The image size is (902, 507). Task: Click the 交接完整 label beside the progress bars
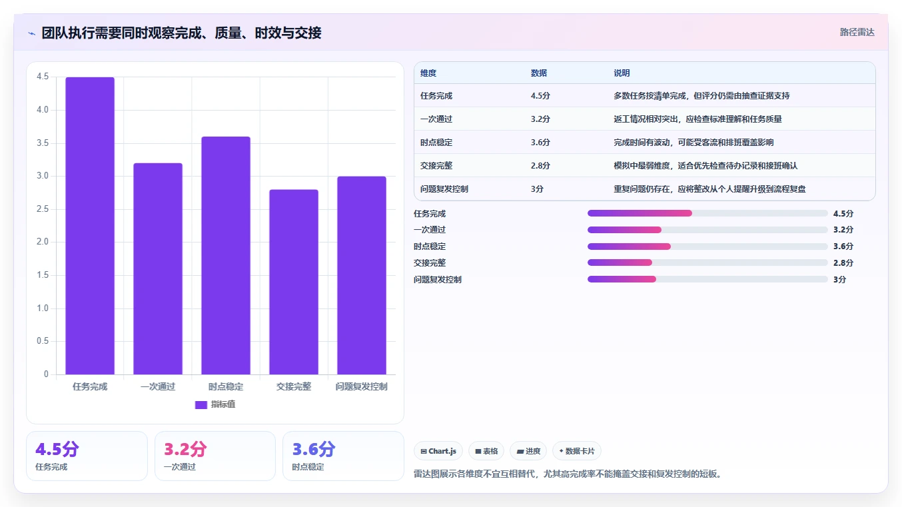click(x=430, y=263)
